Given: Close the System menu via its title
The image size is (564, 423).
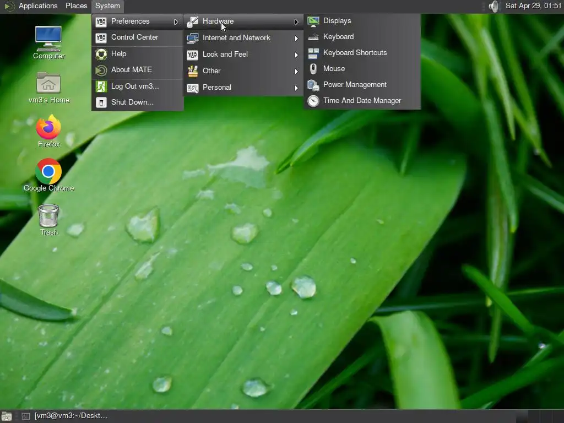Looking at the screenshot, I should 107,6.
